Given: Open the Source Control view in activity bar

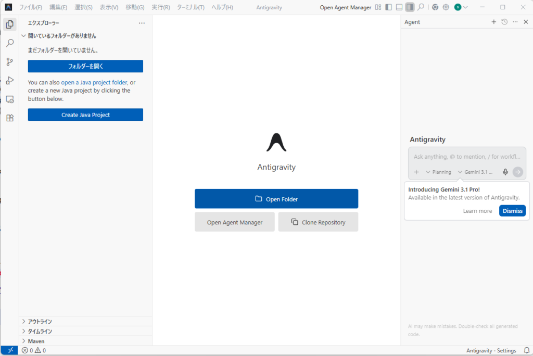Looking at the screenshot, I should click(x=9, y=62).
